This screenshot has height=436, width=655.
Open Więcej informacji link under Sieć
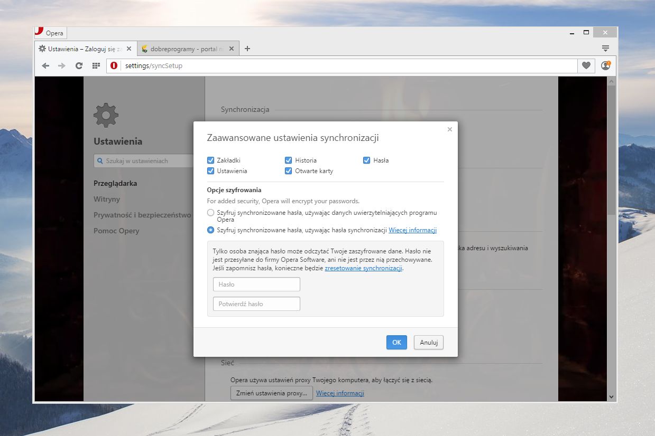click(x=340, y=393)
